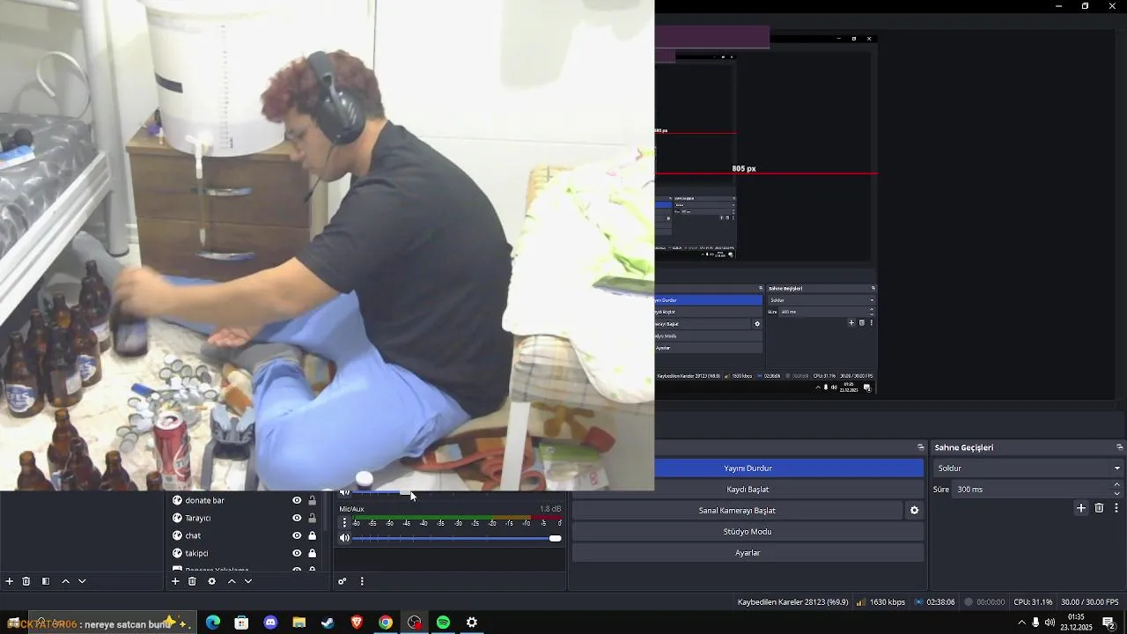Viewport: 1127px width, 634px height.
Task: Click the taskbar clock showing 01:35
Action: tap(1076, 623)
